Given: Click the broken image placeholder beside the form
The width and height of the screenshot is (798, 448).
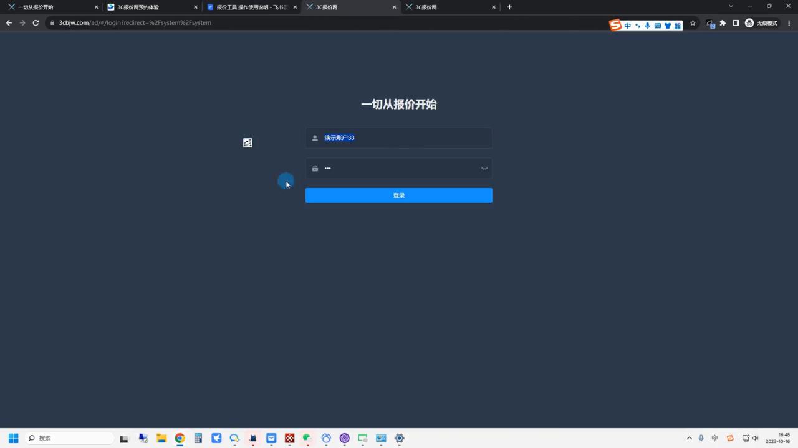Looking at the screenshot, I should tap(248, 142).
